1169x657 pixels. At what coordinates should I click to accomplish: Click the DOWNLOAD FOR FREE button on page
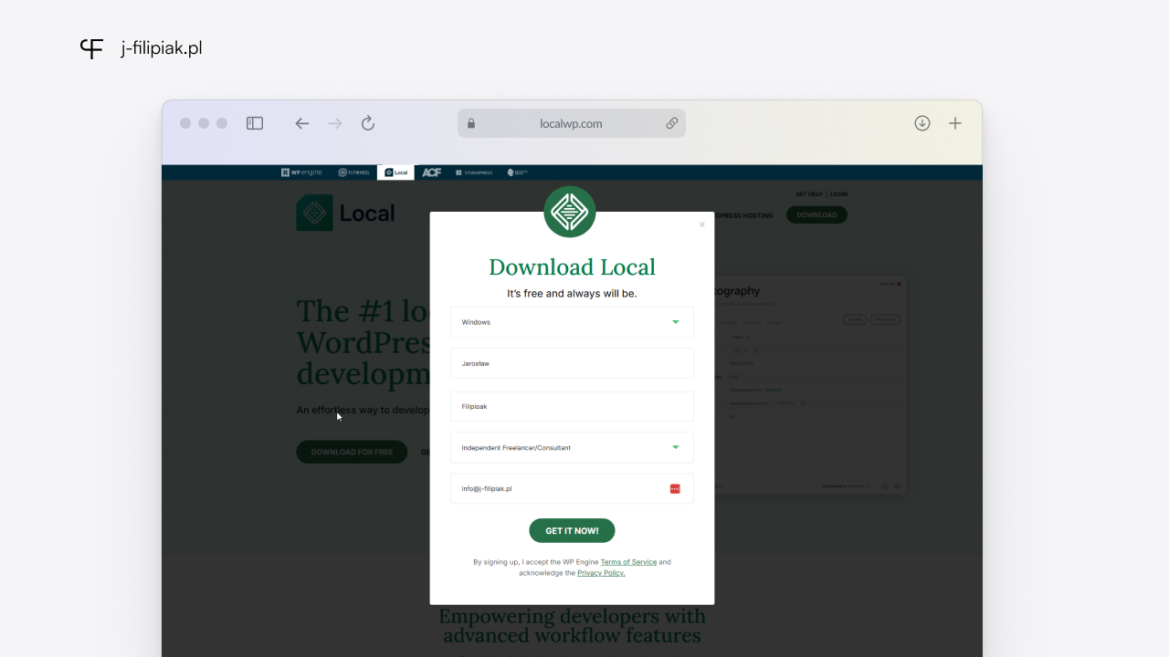[352, 452]
